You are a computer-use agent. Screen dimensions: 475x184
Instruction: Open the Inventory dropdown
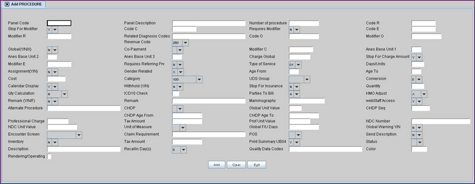click(x=55, y=142)
